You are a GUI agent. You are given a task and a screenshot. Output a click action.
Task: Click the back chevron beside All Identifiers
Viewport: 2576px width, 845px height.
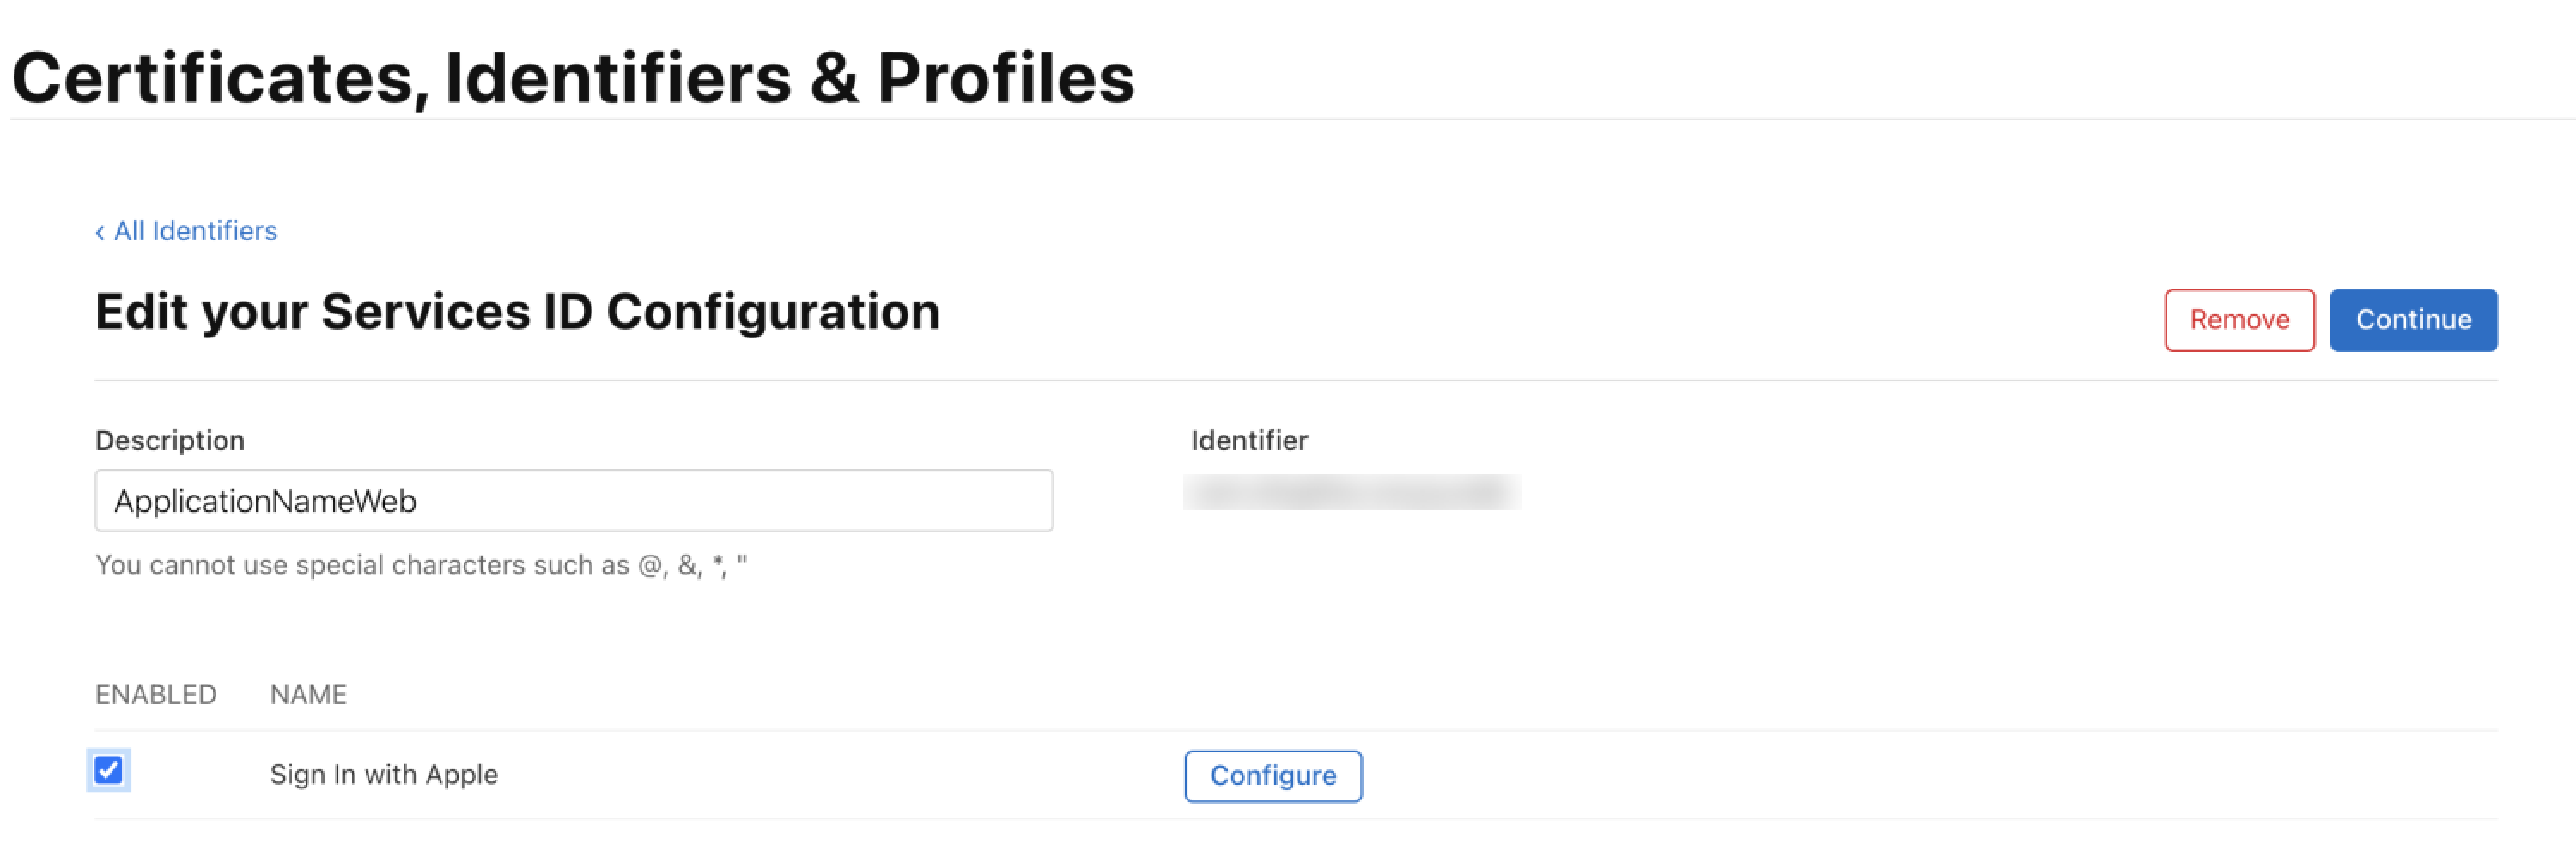(x=100, y=232)
